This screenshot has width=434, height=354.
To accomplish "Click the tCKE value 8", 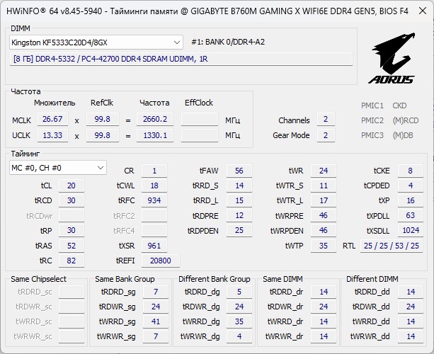I will point(411,171).
